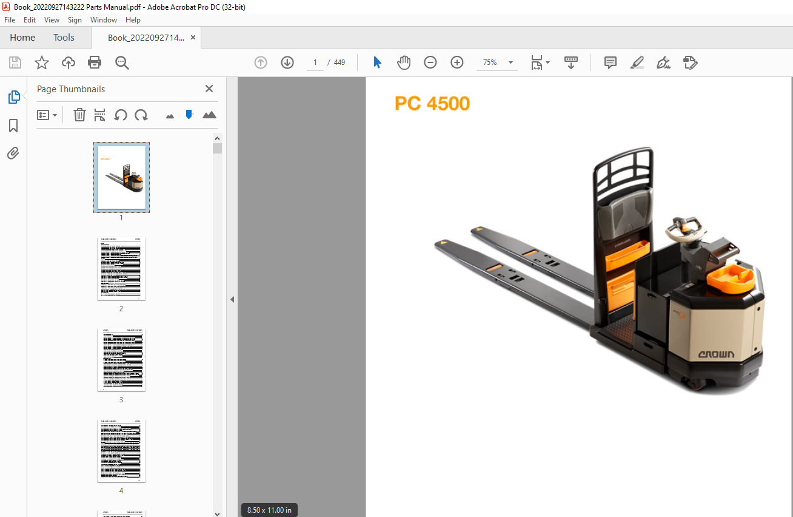Open the Sign pen tool
Image resolution: width=793 pixels, height=517 pixels.
pyautogui.click(x=663, y=63)
